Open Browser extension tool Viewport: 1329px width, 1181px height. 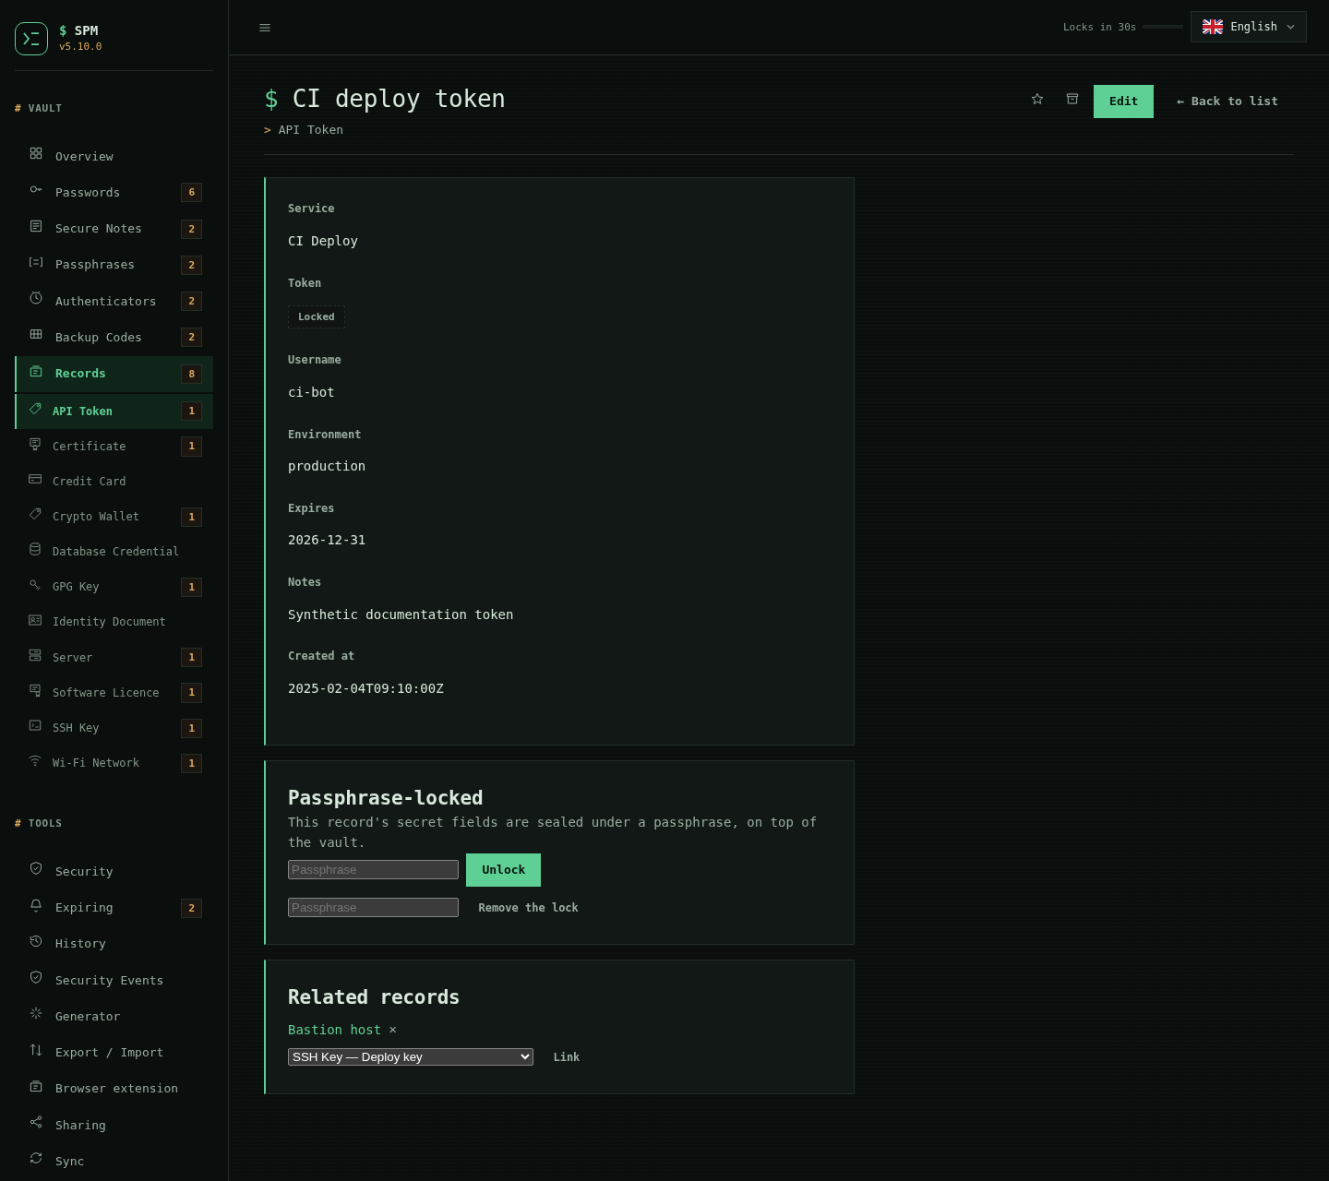click(x=114, y=1089)
